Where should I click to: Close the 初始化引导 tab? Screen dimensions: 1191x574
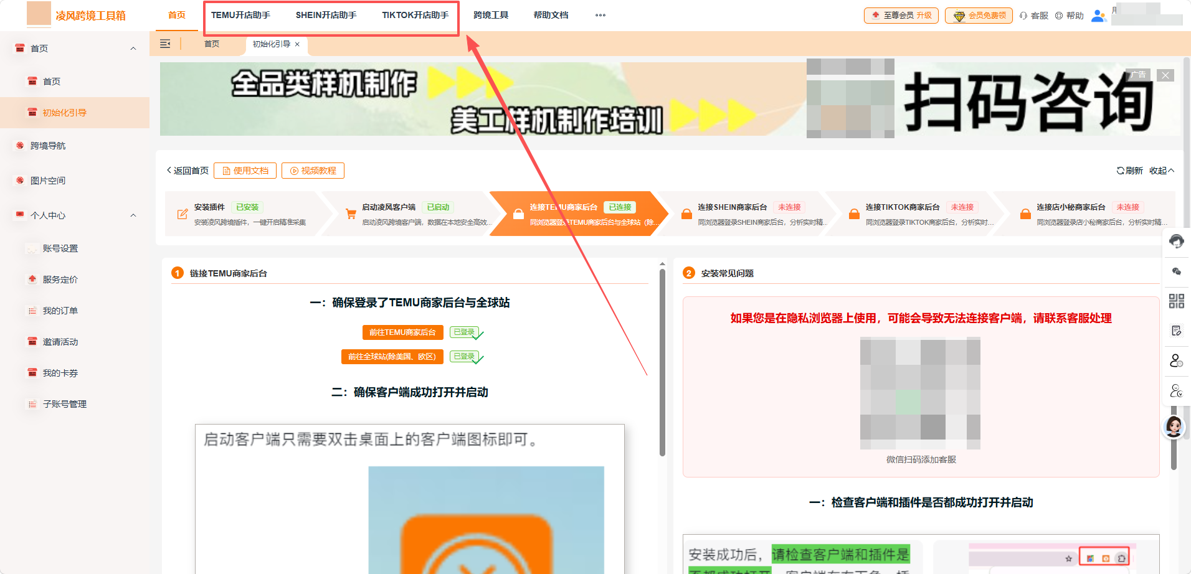[x=297, y=44]
